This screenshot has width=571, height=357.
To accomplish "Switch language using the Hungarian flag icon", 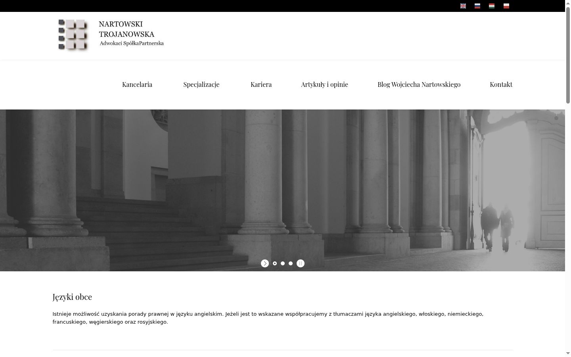I will (x=492, y=6).
